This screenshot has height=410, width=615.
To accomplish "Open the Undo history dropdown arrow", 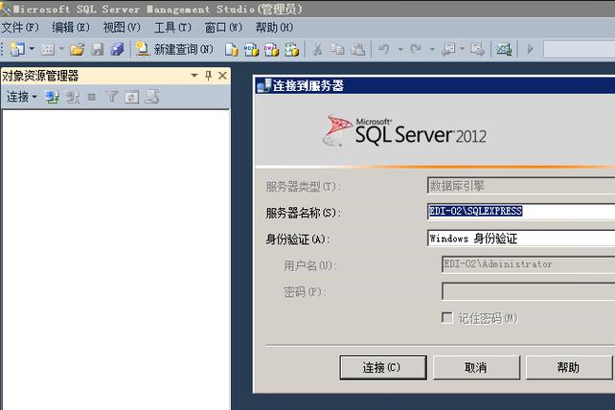I will [400, 50].
